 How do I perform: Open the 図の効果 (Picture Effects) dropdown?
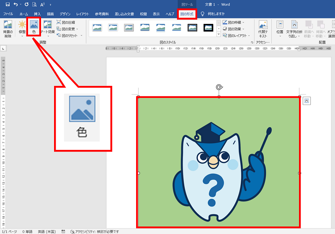235,29
